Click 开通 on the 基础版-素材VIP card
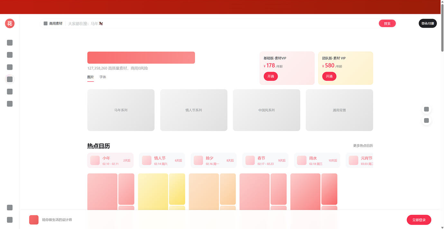The image size is (444, 229). pos(271,76)
